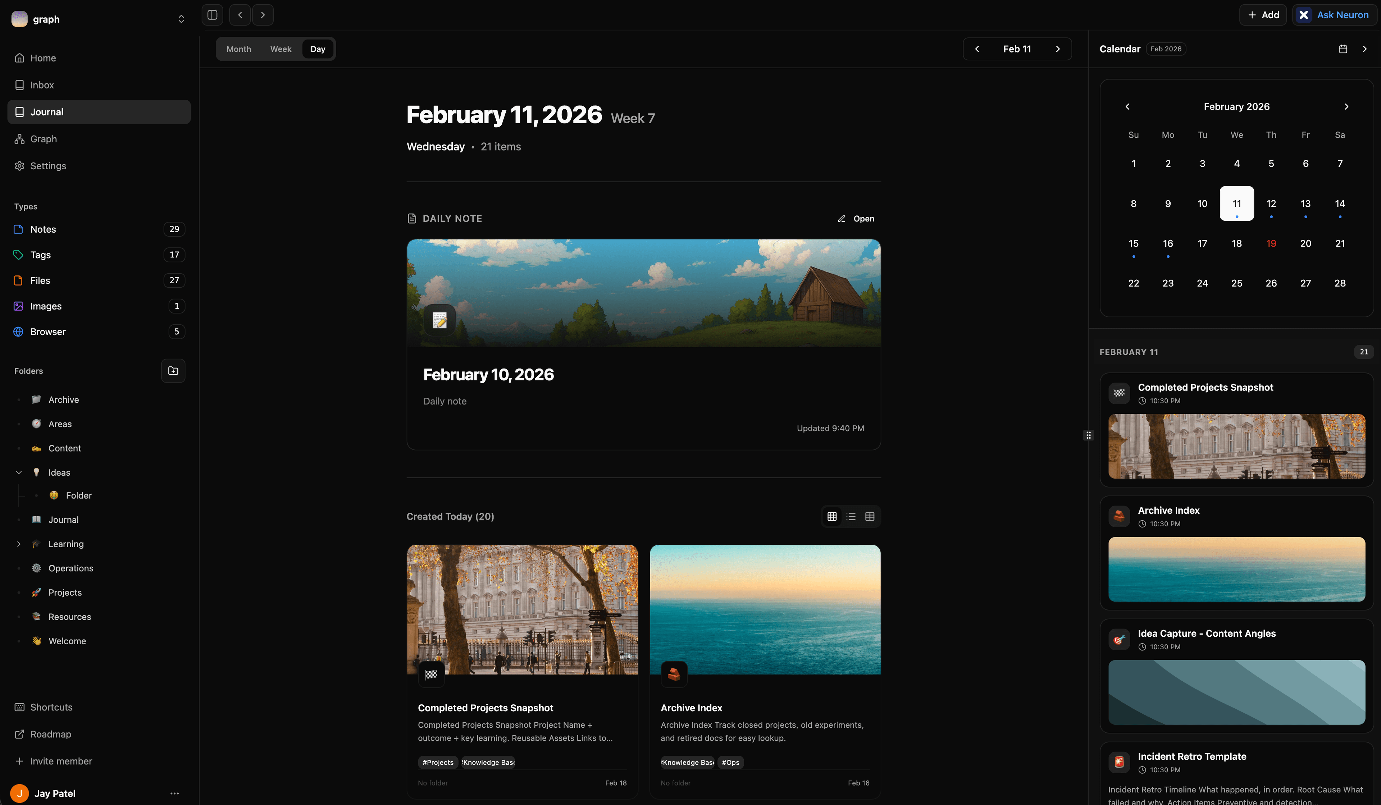1381x805 pixels.
Task: Click Jay Patel's more options dots
Action: point(174,793)
